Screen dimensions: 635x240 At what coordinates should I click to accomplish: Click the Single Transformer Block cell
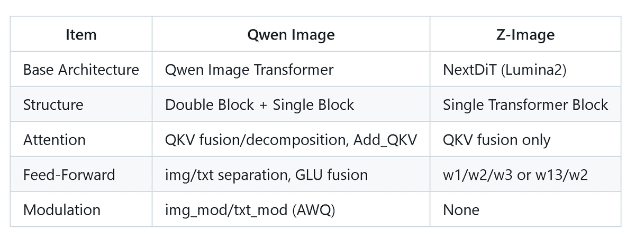click(525, 104)
